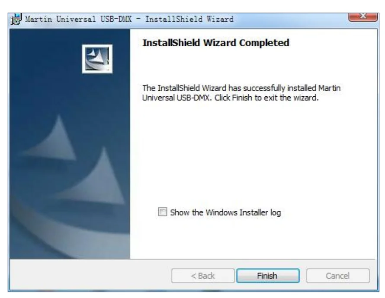The height and width of the screenshot is (298, 385).
Task: Click the InstallShield sail logo thumbnail
Action: pyautogui.click(x=97, y=59)
